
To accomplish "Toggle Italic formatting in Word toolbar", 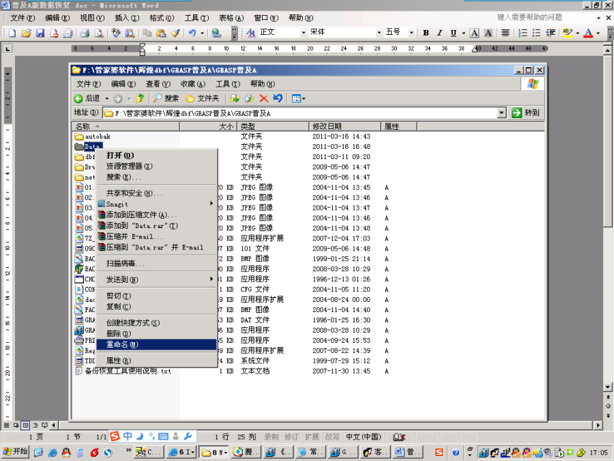I will pyautogui.click(x=440, y=33).
